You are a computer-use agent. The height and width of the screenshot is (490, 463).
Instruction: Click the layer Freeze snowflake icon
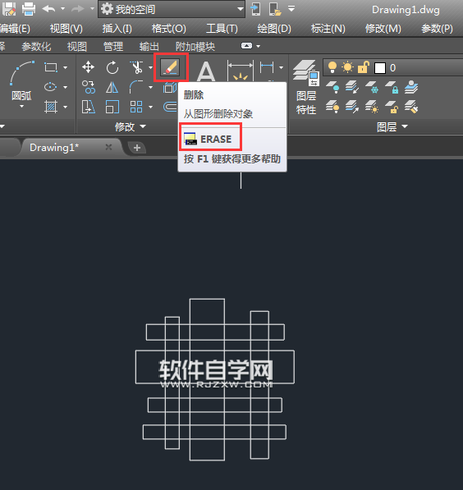point(372,87)
